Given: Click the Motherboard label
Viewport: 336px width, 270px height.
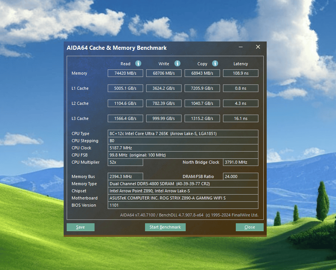Looking at the screenshot, I should 84,198.
